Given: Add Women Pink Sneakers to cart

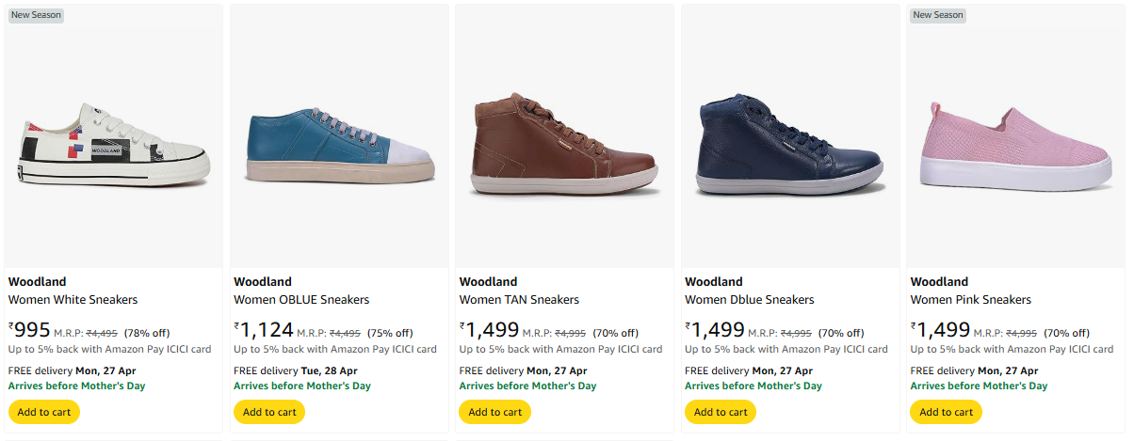Looking at the screenshot, I should click(946, 412).
